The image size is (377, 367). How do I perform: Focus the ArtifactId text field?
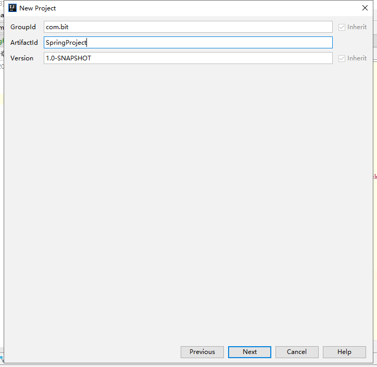[x=188, y=43]
